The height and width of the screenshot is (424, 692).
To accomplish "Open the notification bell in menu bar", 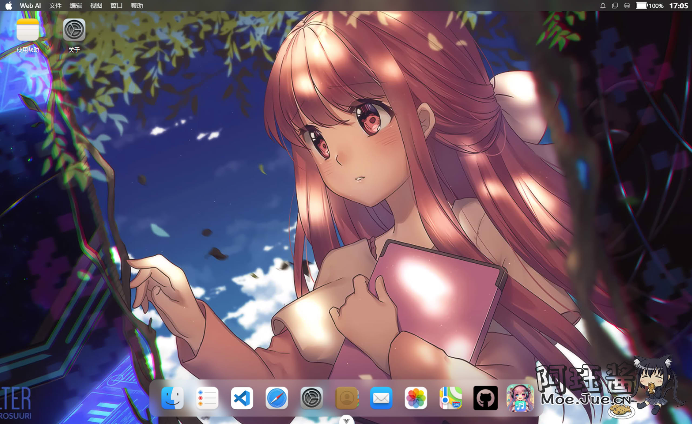I will coord(603,6).
